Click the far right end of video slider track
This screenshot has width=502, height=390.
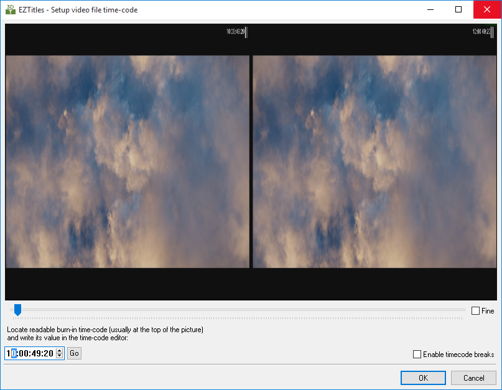pos(463,309)
